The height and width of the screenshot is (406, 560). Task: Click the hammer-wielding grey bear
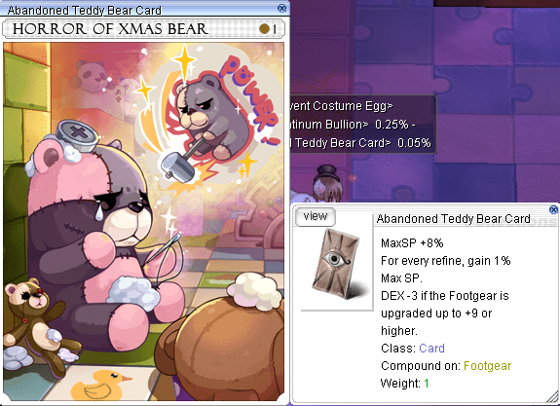[x=210, y=114]
